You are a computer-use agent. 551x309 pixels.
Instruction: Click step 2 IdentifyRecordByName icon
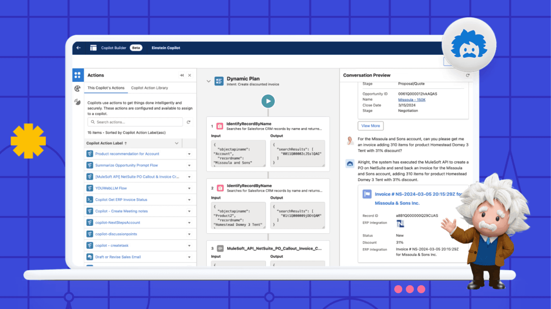[220, 188]
